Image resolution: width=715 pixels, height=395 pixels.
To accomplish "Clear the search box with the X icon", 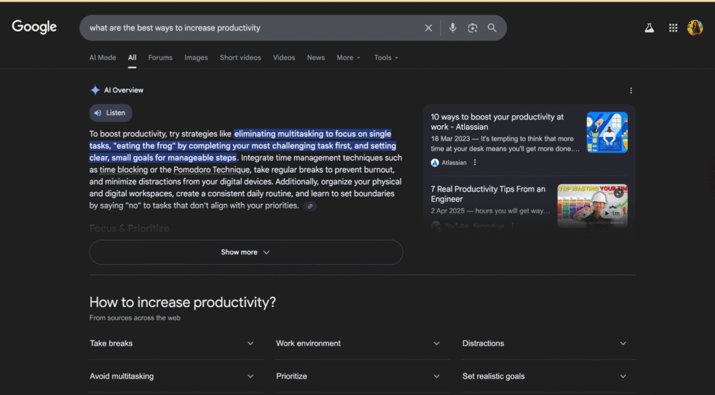I will (x=428, y=28).
